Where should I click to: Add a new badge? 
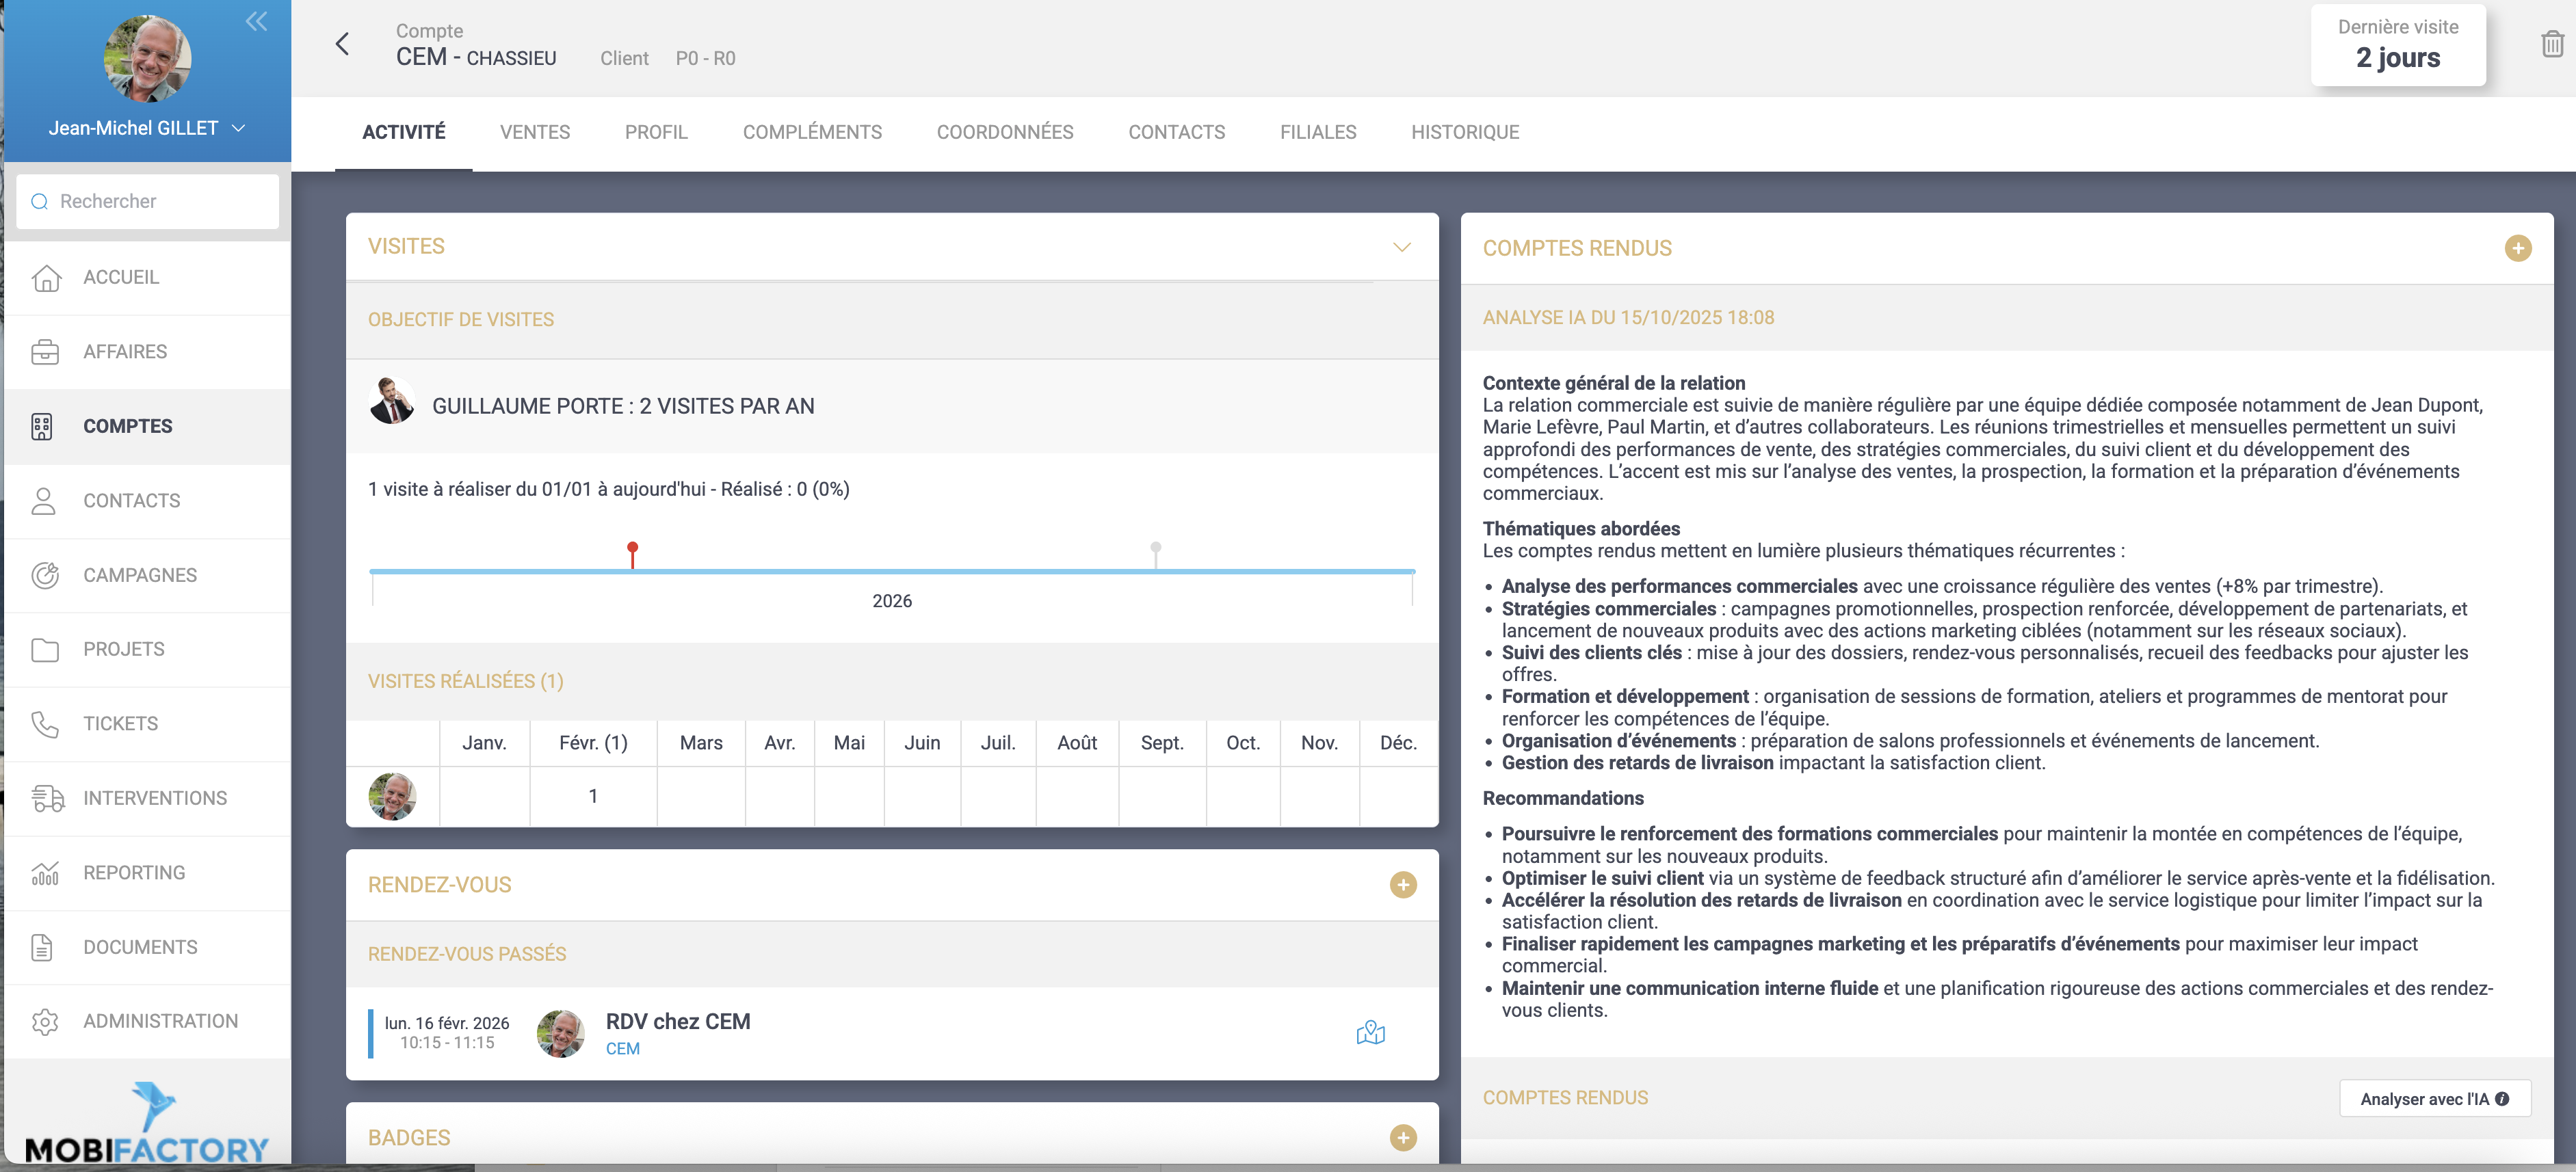coord(1402,1137)
